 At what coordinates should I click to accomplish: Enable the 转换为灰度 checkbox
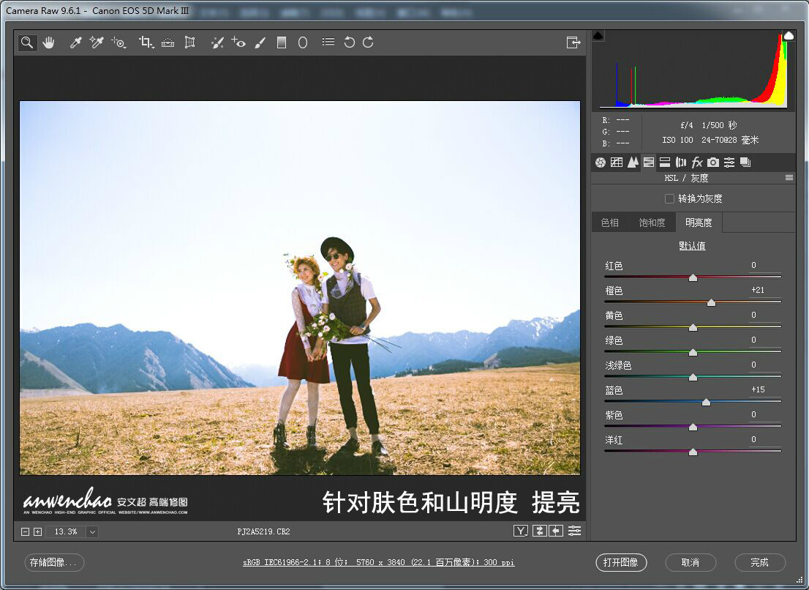click(669, 198)
